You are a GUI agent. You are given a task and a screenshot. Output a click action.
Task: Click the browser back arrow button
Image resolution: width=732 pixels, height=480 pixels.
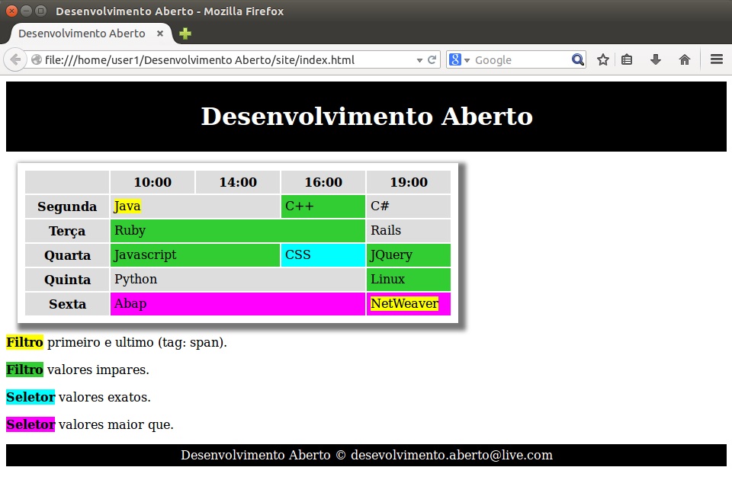pyautogui.click(x=15, y=60)
